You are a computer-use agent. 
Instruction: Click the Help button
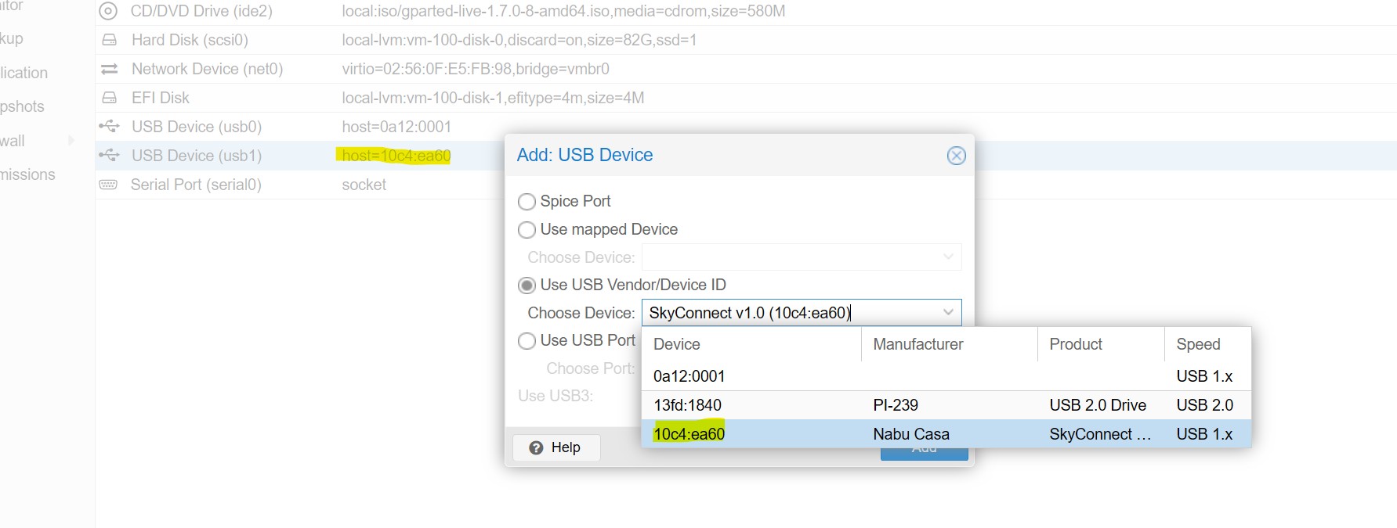click(556, 447)
